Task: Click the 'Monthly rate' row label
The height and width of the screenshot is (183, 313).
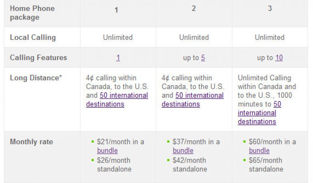Action: [x=31, y=142]
